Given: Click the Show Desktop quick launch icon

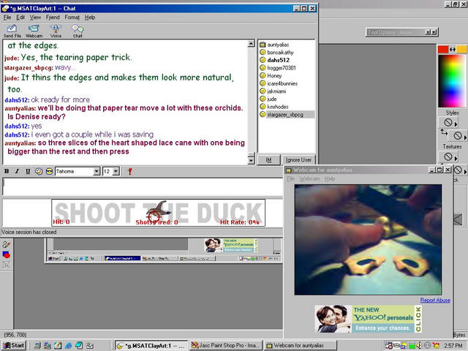Looking at the screenshot, I should coord(58,345).
